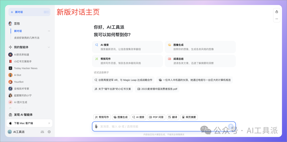Select the 图像生成 card

[200, 47]
